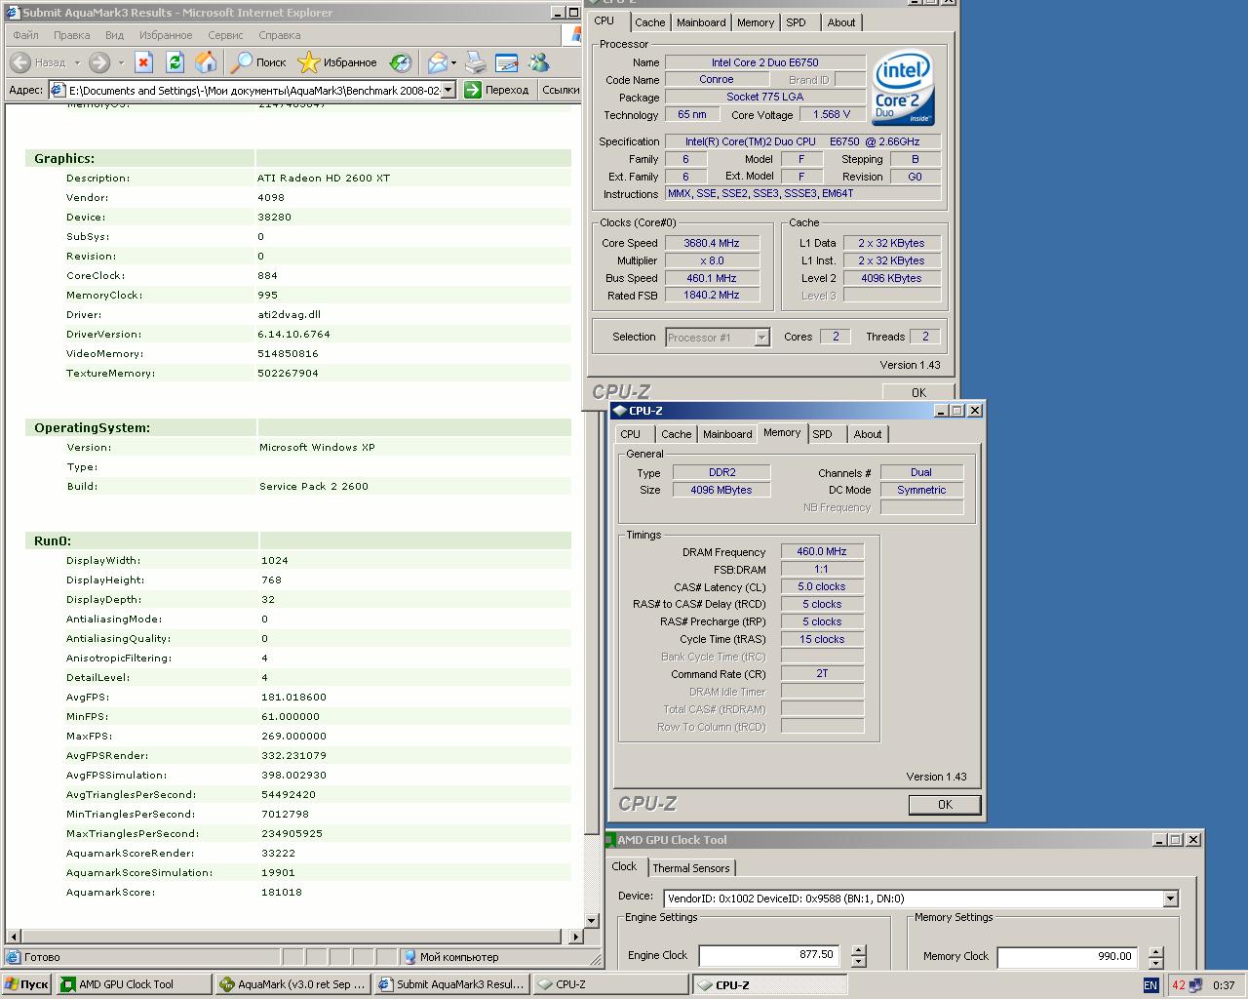
Task: Open the Mail envelope icon
Action: pos(438,62)
